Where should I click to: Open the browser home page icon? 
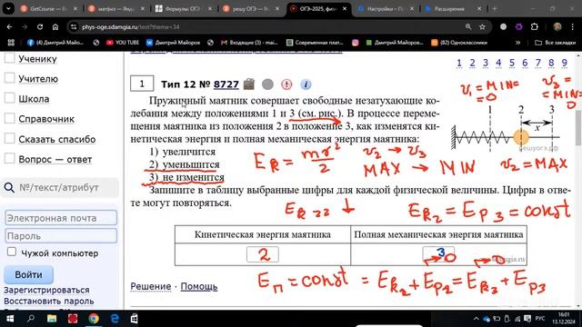(55, 26)
